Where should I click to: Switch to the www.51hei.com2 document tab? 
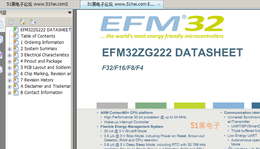point(39,4)
